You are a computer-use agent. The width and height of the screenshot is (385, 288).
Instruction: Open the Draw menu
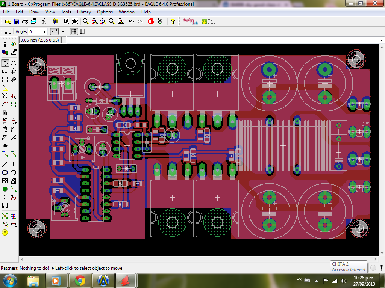click(34, 12)
